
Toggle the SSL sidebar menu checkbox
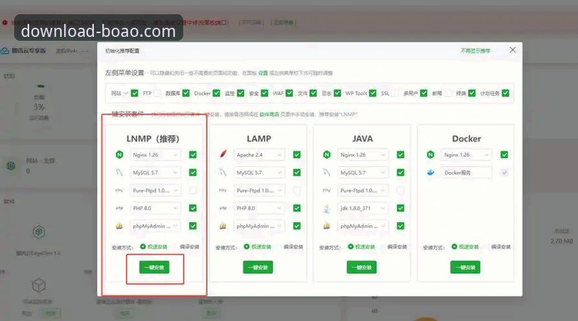(x=395, y=93)
